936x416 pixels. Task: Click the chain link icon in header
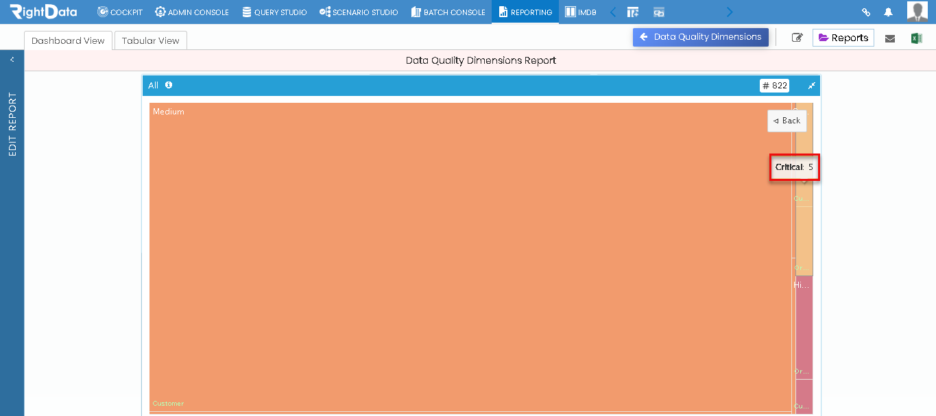click(x=866, y=12)
